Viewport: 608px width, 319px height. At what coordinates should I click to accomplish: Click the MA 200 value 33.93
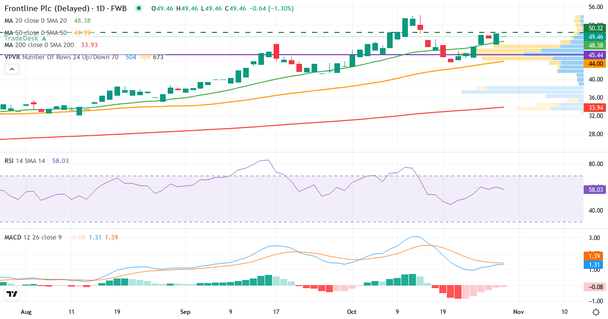[89, 45]
